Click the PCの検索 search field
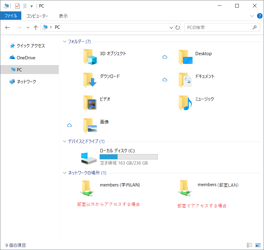 218,28
